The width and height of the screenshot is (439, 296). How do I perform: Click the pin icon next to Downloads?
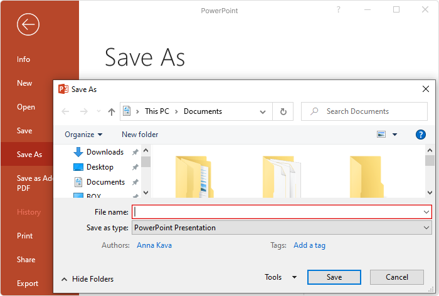(x=135, y=152)
